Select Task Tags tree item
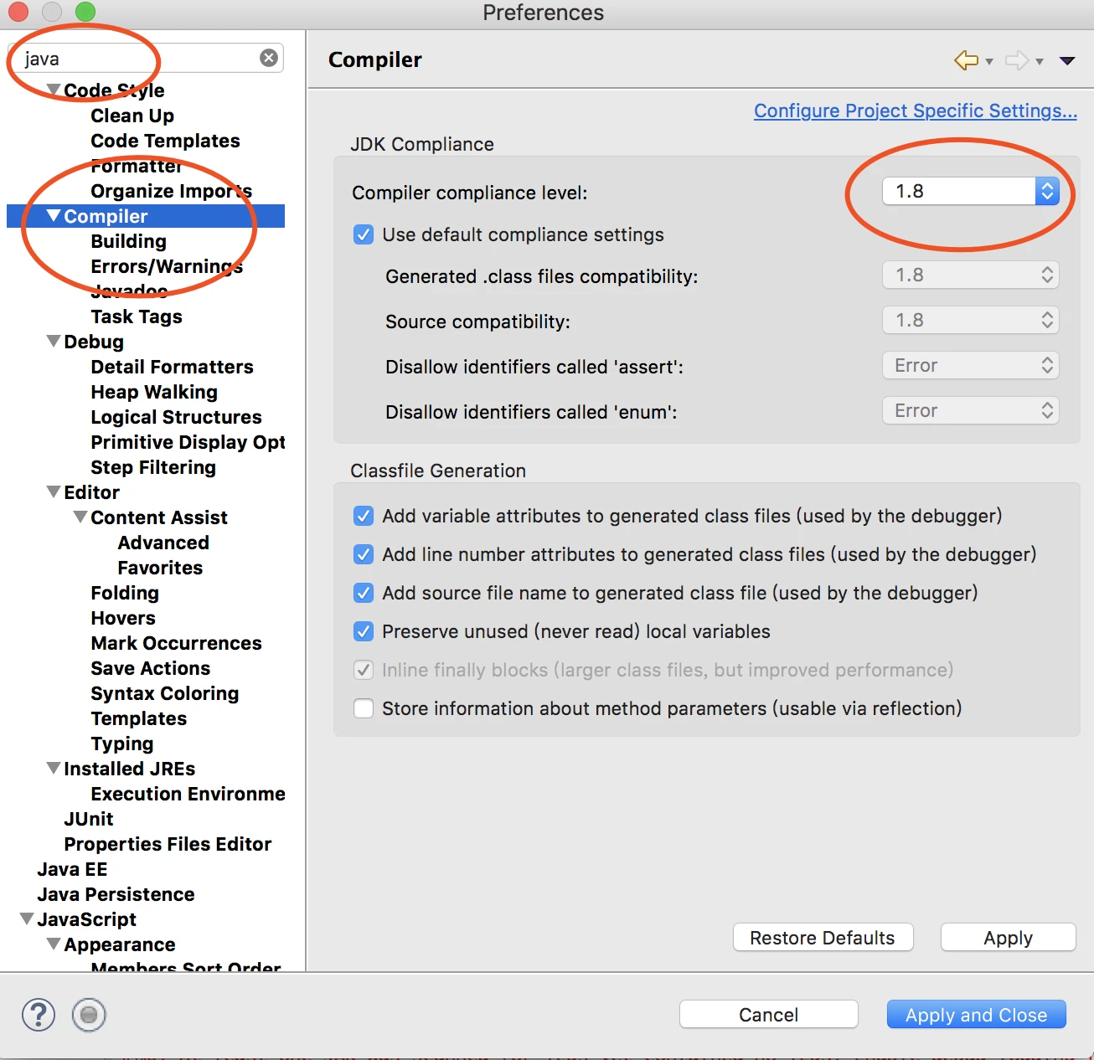The height and width of the screenshot is (1060, 1094). pyautogui.click(x=137, y=316)
